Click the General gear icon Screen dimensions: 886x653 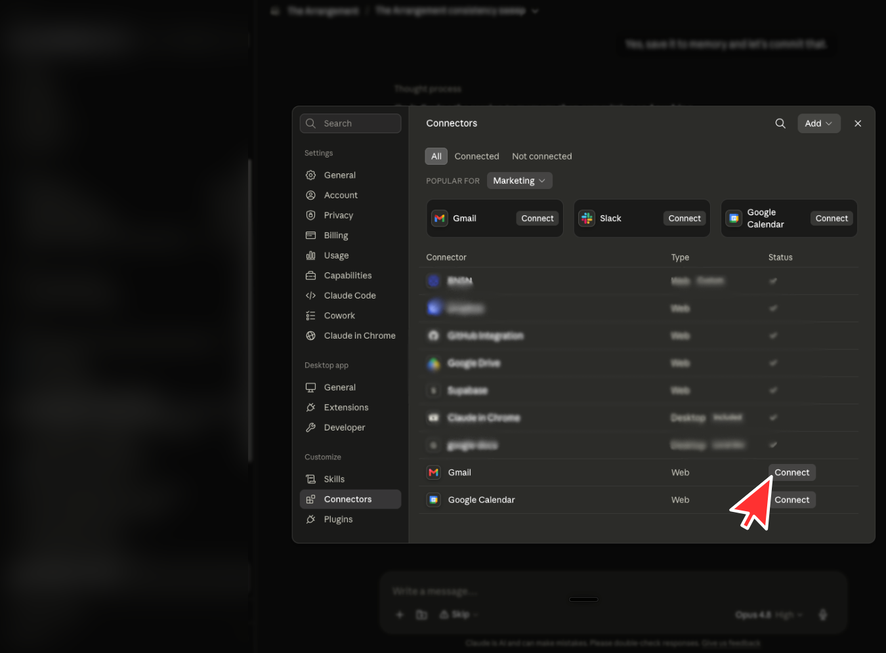pyautogui.click(x=311, y=175)
